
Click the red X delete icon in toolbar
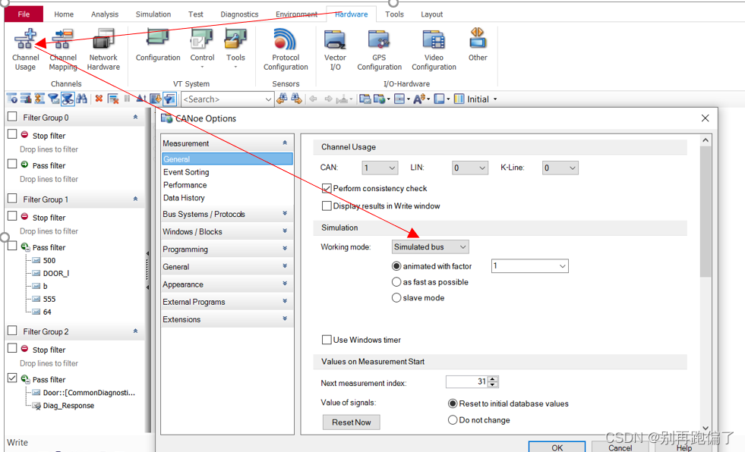(99, 99)
